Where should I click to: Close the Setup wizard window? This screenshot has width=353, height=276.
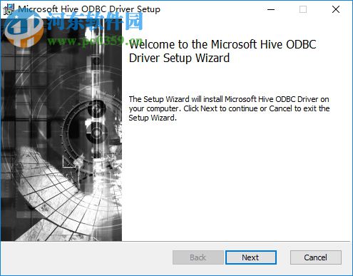[336, 9]
